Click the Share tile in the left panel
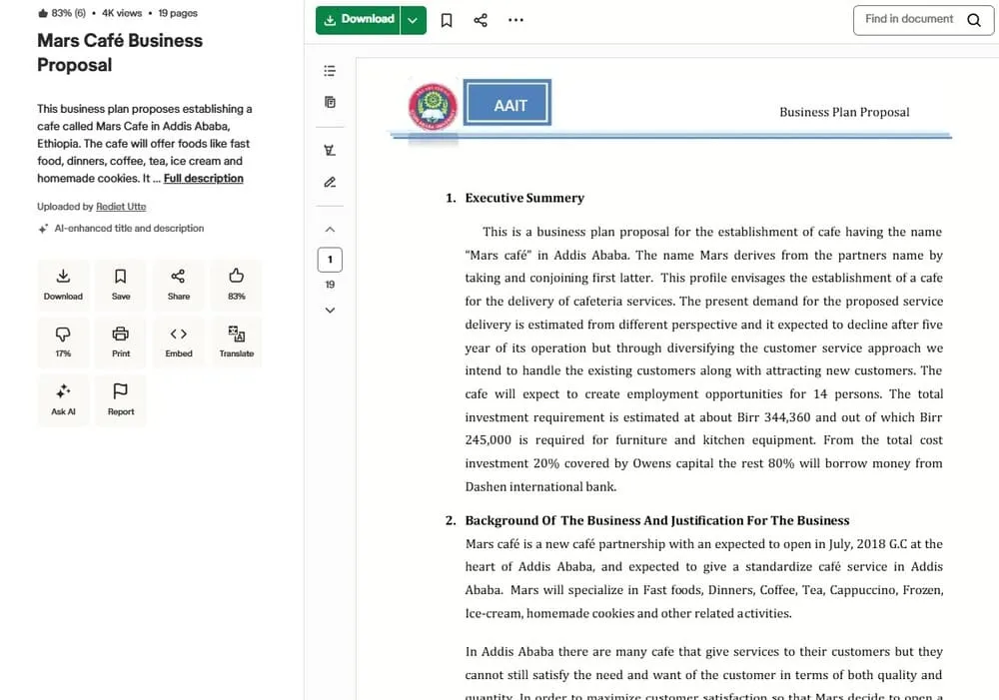Viewport: 999px width, 700px height. (x=179, y=284)
